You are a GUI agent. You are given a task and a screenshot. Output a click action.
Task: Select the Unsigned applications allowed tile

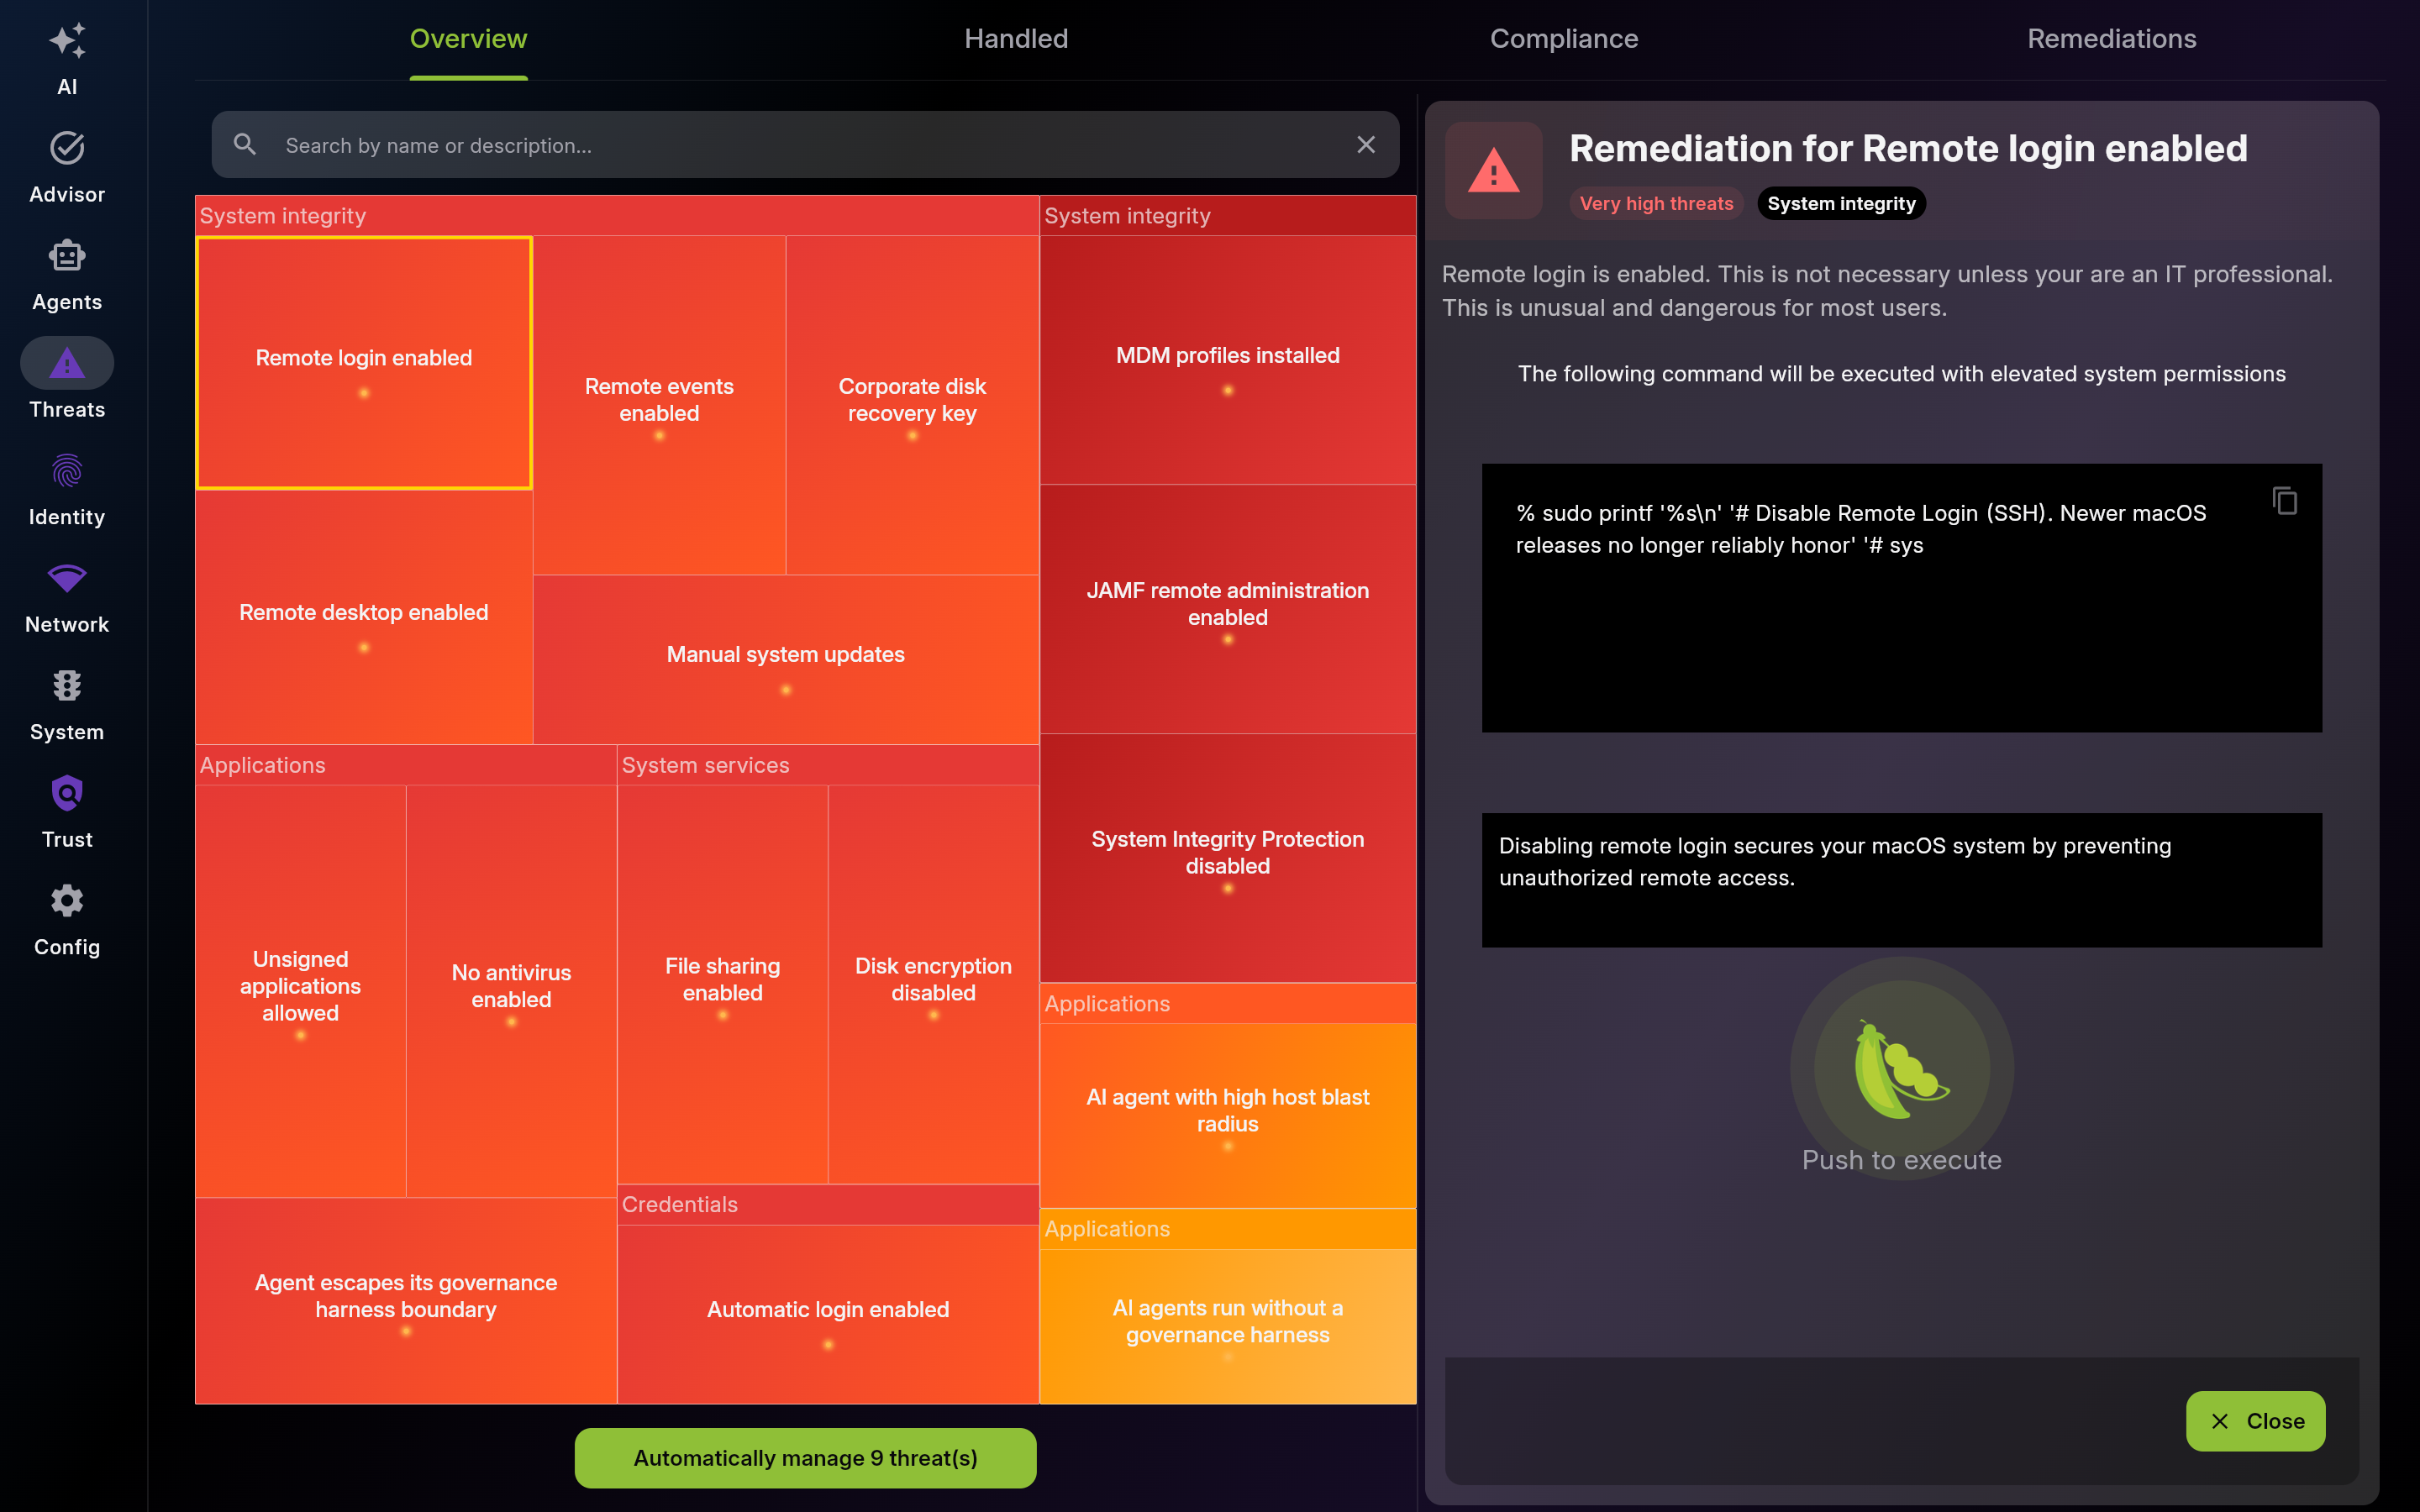point(300,991)
